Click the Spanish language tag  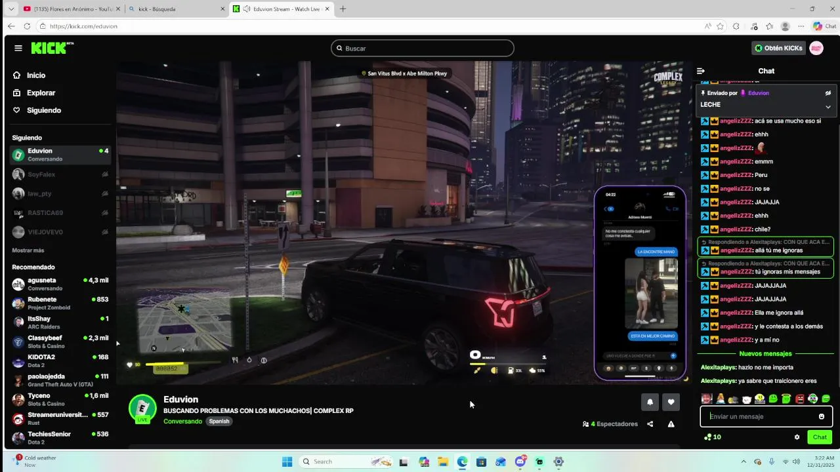click(219, 421)
